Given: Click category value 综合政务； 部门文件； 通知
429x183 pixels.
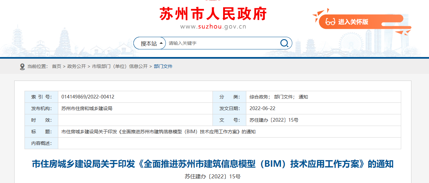Looking at the screenshot, I should click(279, 97).
